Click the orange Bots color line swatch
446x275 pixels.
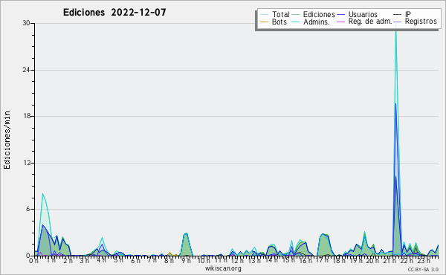[264, 22]
